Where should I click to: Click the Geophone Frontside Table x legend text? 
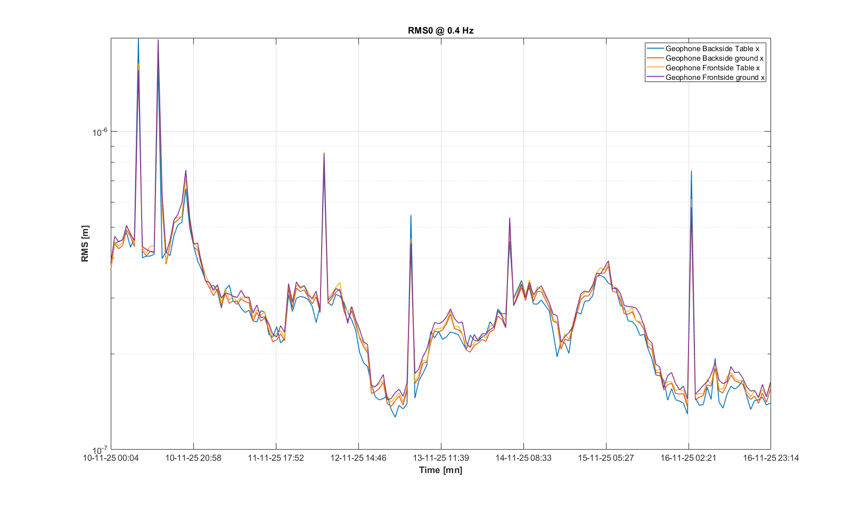712,68
